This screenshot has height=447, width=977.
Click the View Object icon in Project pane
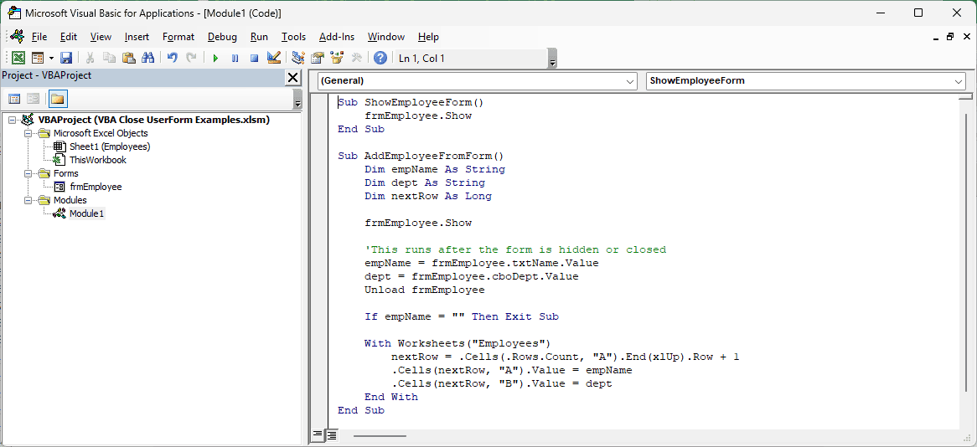click(33, 99)
